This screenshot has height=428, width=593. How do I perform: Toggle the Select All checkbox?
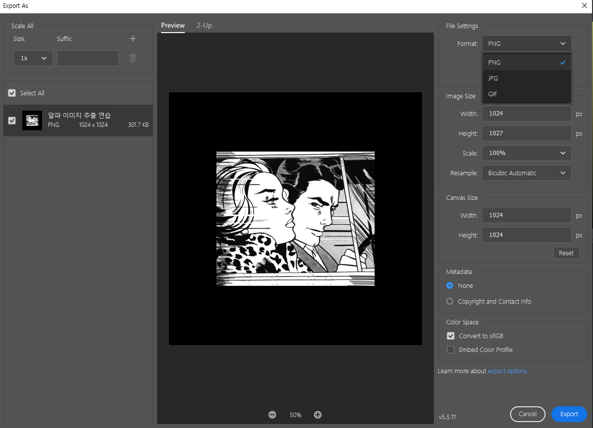click(12, 93)
